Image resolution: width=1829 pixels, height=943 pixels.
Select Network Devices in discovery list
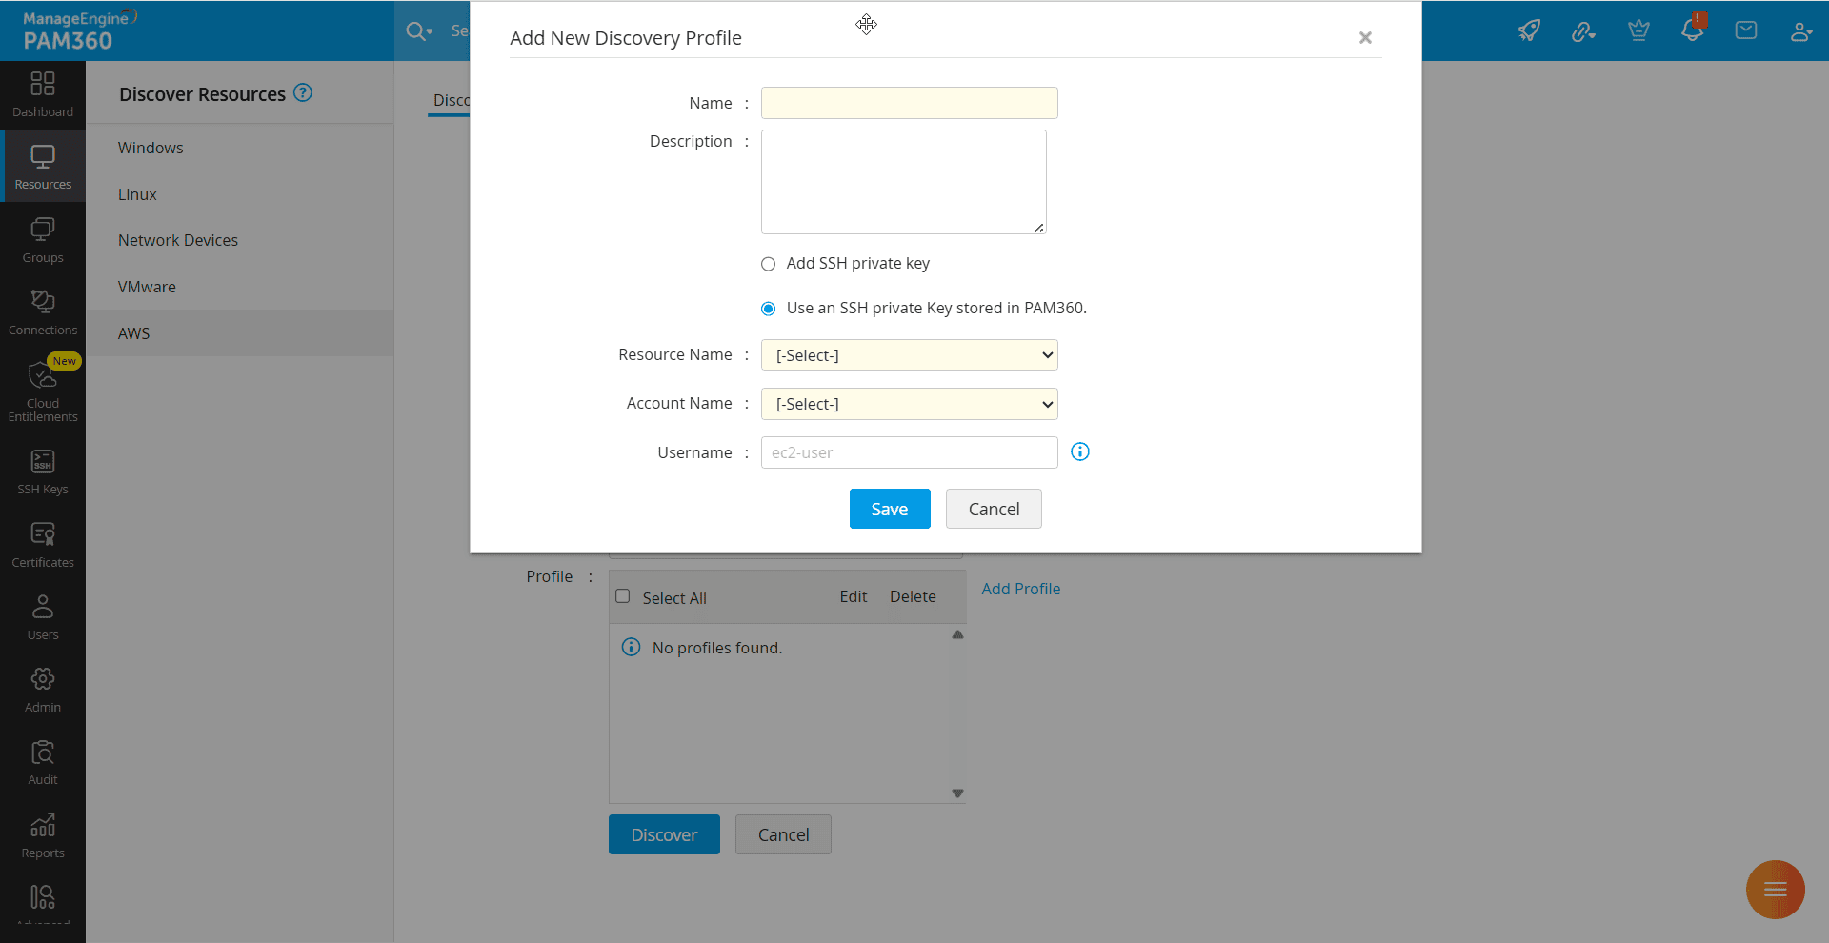point(178,240)
